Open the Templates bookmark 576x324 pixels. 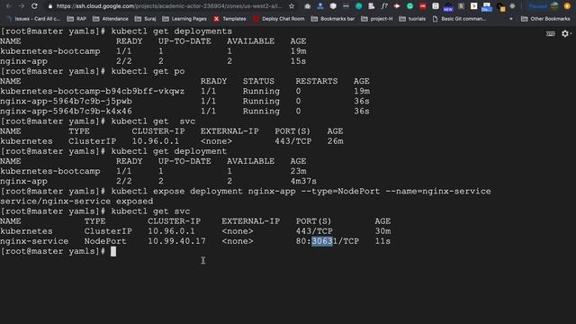[230, 19]
